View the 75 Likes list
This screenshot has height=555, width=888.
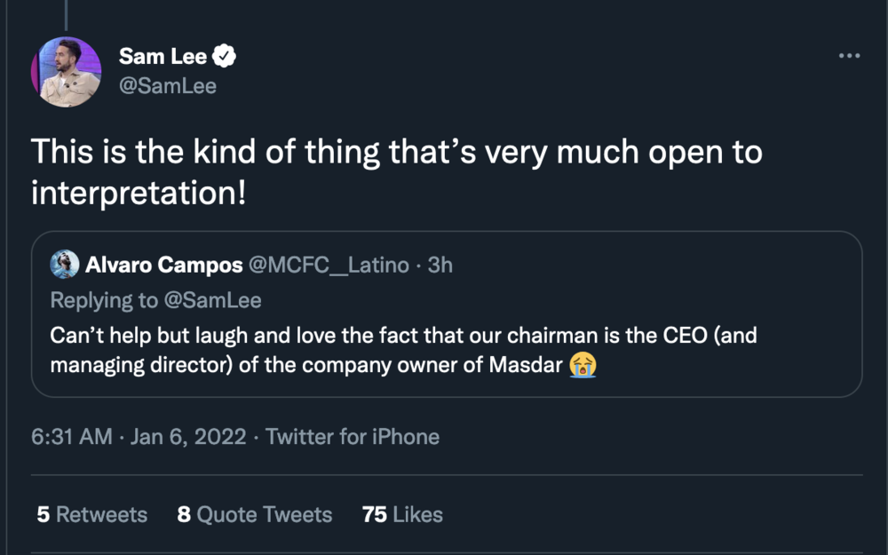[x=402, y=514]
